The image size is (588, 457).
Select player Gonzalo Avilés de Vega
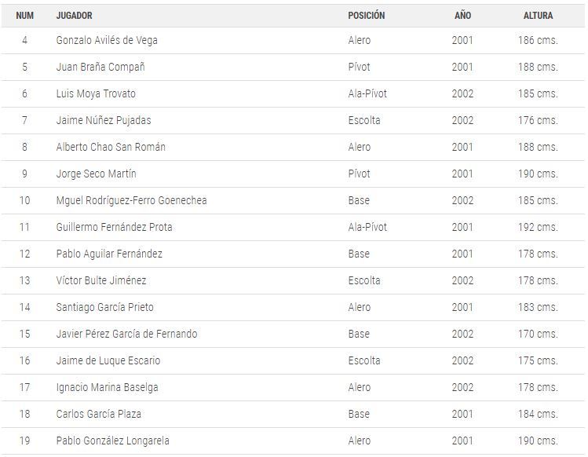click(107, 40)
